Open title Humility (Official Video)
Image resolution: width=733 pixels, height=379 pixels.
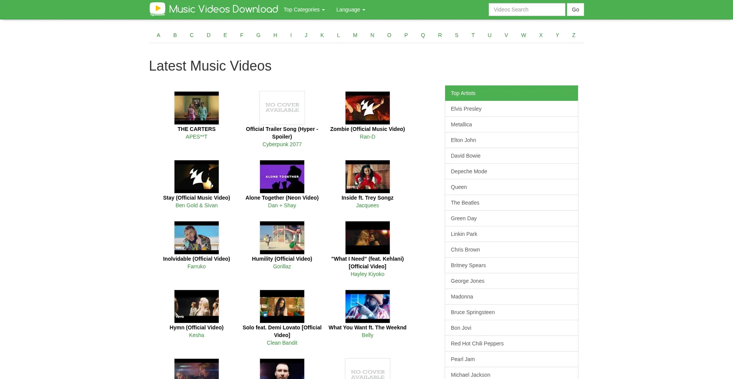click(x=282, y=259)
